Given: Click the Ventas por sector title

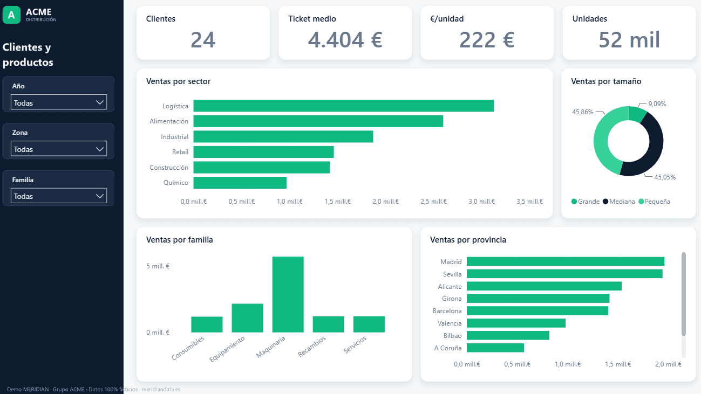Looking at the screenshot, I should tap(178, 81).
